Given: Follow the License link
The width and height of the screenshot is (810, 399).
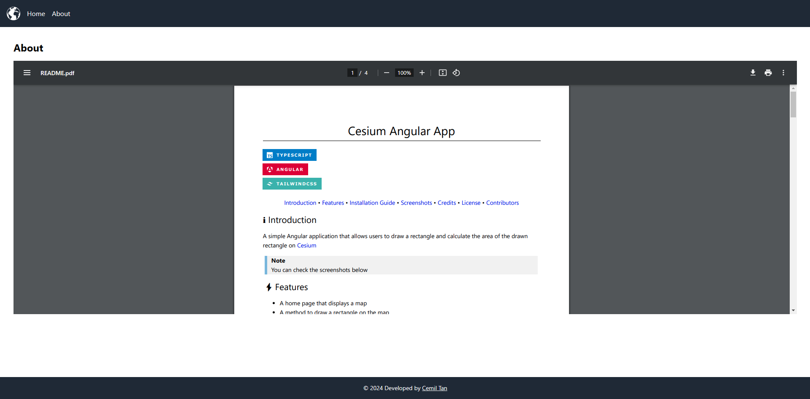Looking at the screenshot, I should [x=471, y=203].
